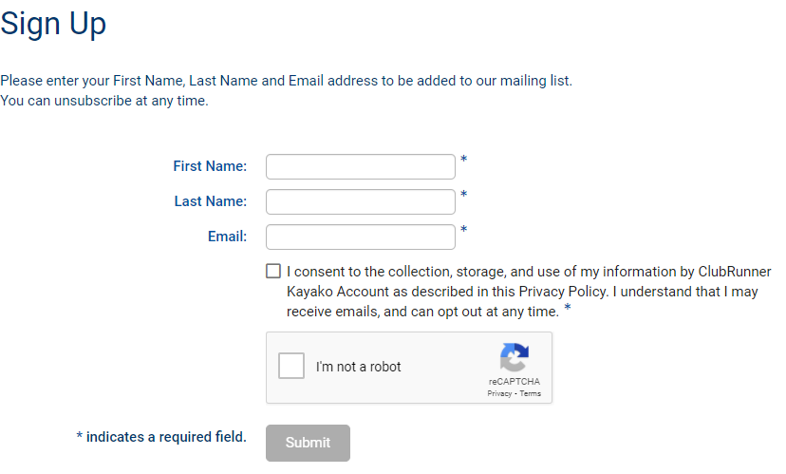Click the "Last Name:" label
Image resolution: width=786 pixels, height=474 pixels.
point(211,201)
